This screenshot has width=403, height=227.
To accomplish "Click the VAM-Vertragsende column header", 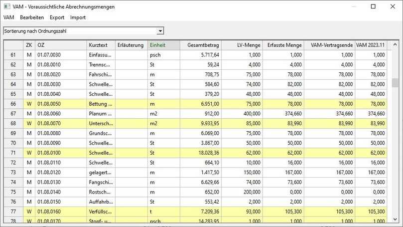I will tap(329, 45).
